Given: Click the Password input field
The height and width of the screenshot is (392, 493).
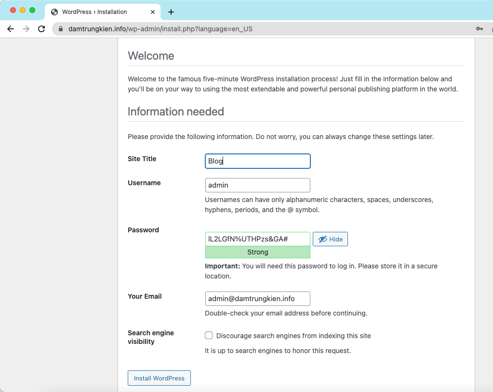Looking at the screenshot, I should point(257,239).
